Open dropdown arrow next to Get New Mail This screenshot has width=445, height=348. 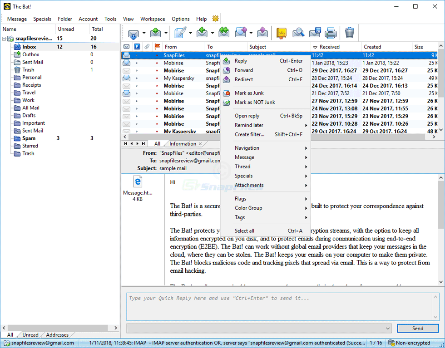[144, 33]
